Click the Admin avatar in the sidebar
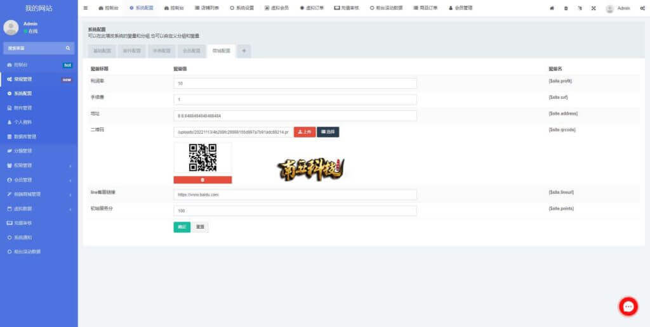650x327 pixels. pyautogui.click(x=11, y=27)
